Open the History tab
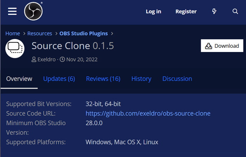Image resolution: width=246 pixels, height=157 pixels. pyautogui.click(x=141, y=79)
